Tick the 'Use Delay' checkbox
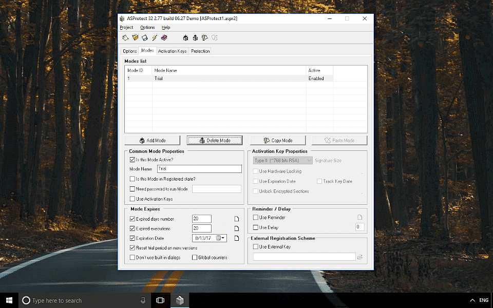493x308 pixels. [256, 227]
